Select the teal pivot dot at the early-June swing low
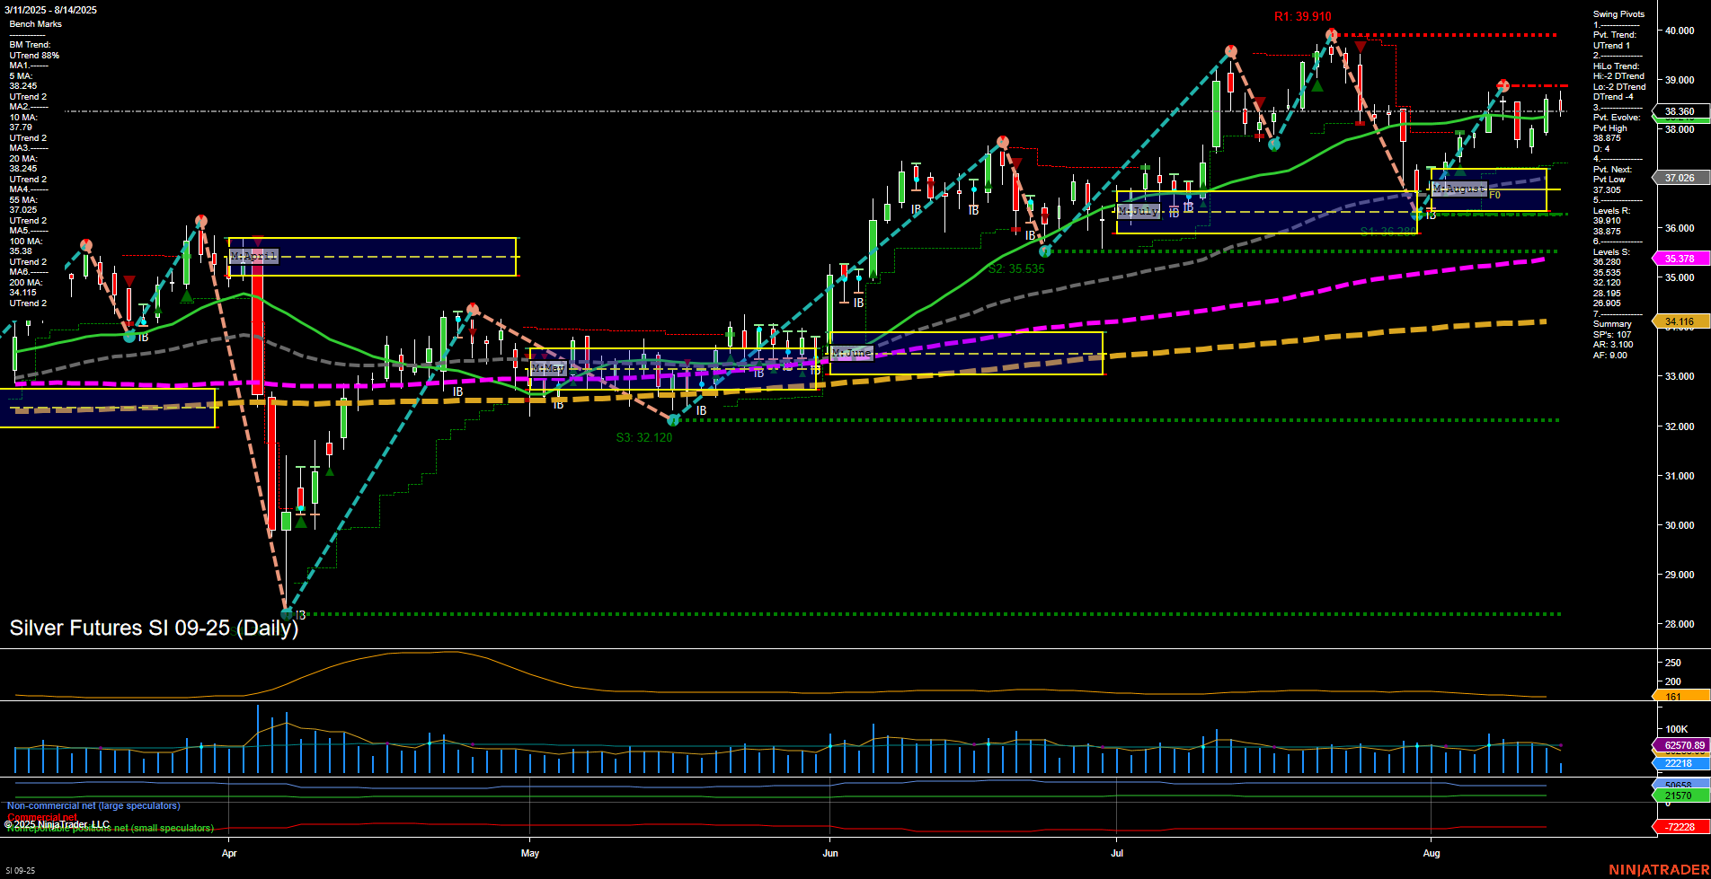Screen dimensions: 1711x879 tap(1045, 251)
